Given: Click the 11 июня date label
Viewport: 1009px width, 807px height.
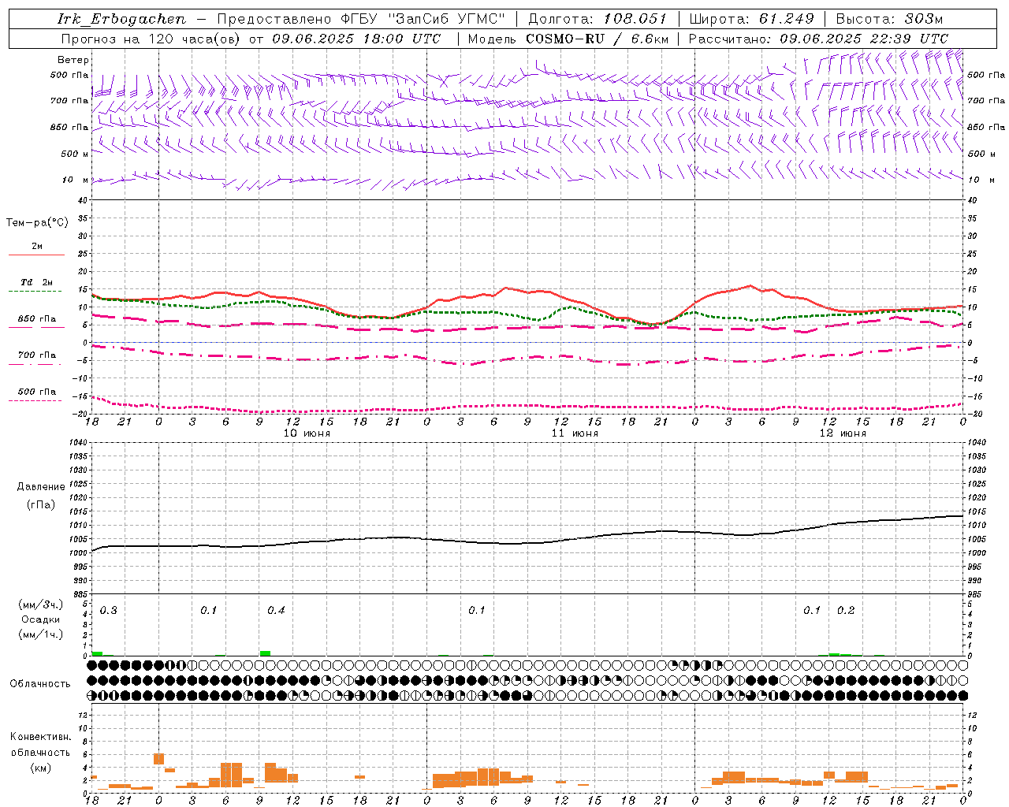Looking at the screenshot, I should click(x=575, y=433).
